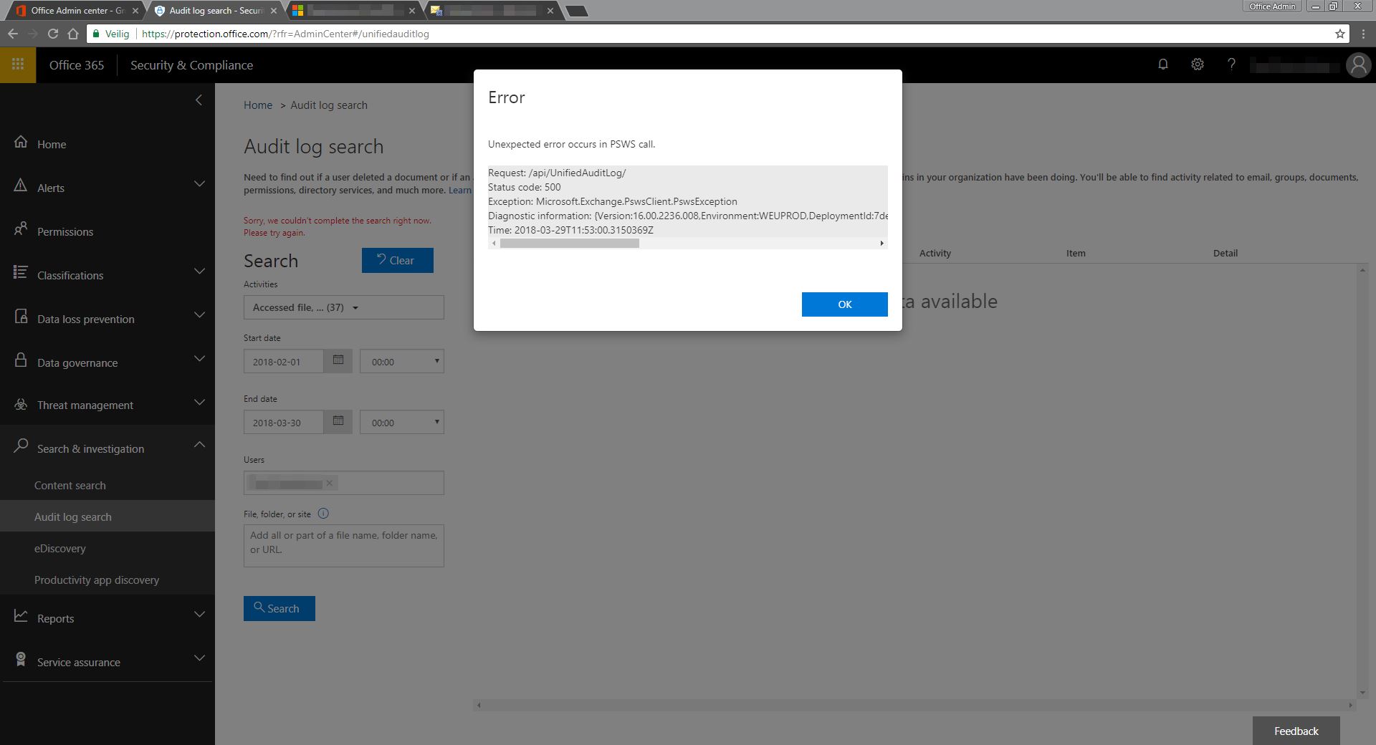Screen dimensions: 1376x745
Task: Click the Home breadcrumb link
Action: click(x=258, y=105)
